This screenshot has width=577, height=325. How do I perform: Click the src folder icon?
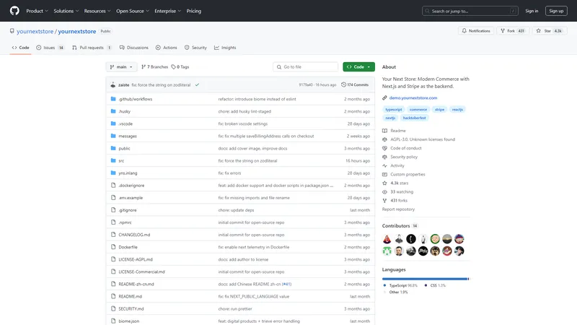(113, 160)
